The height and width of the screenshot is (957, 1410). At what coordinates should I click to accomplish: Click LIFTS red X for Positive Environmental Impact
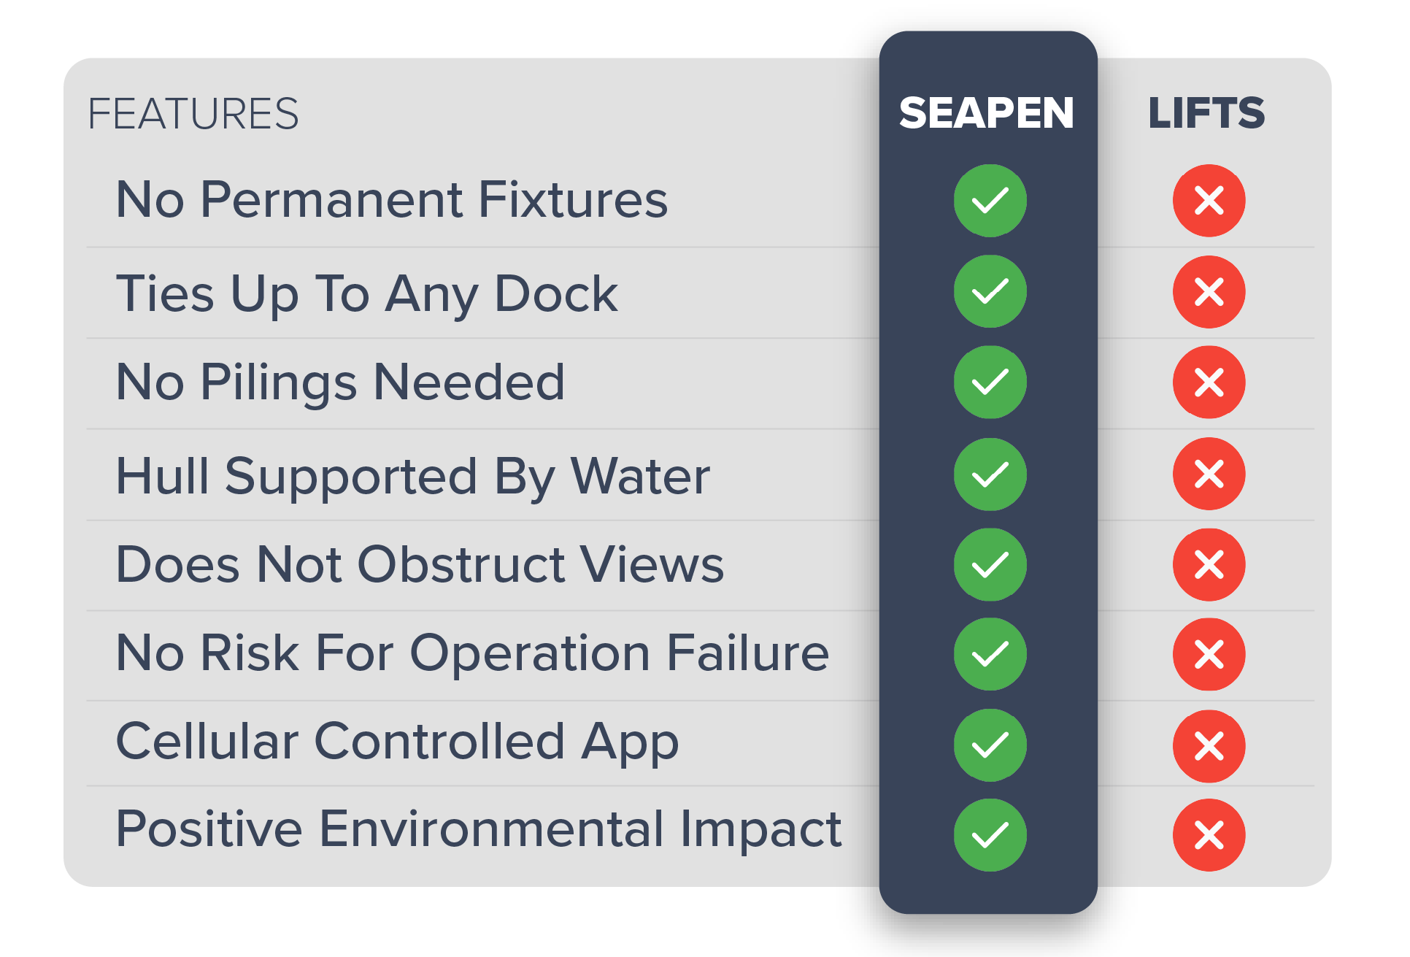click(1209, 835)
